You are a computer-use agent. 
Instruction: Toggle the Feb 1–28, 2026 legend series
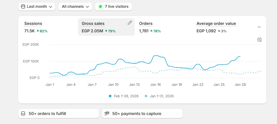(124, 96)
